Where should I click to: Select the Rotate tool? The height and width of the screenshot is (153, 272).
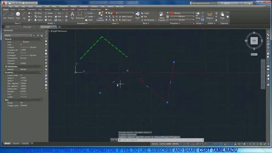click(49, 13)
